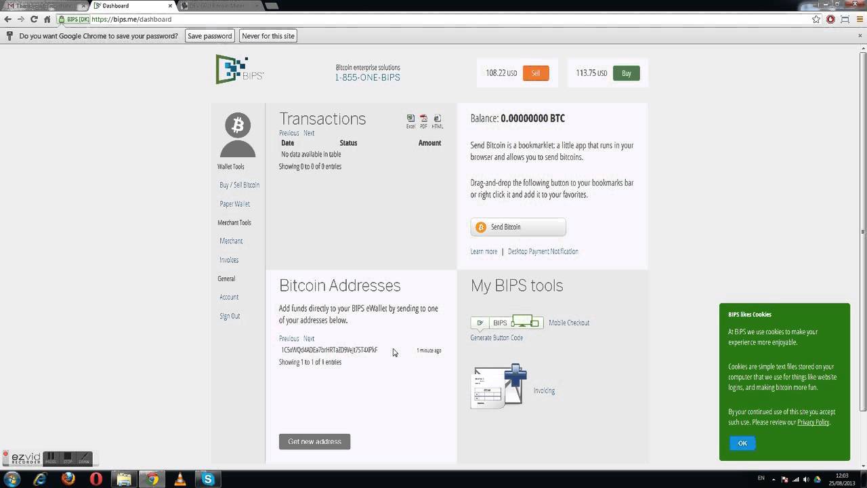
Task: Click Next under Bitcoin Addresses
Action: point(309,338)
